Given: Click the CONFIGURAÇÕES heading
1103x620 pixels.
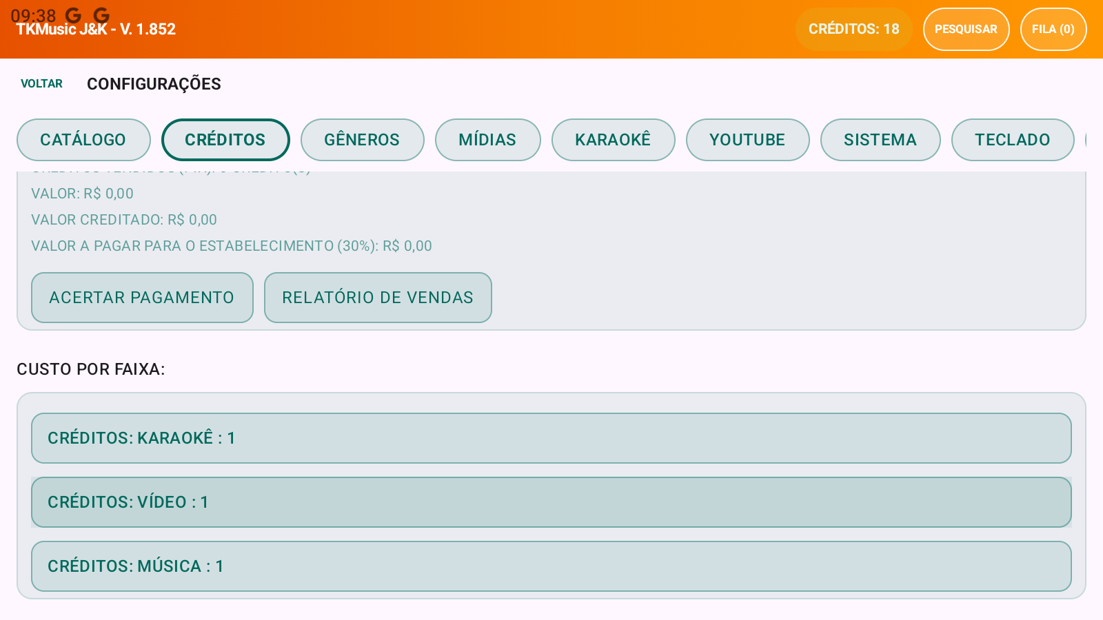Looking at the screenshot, I should pyautogui.click(x=154, y=84).
